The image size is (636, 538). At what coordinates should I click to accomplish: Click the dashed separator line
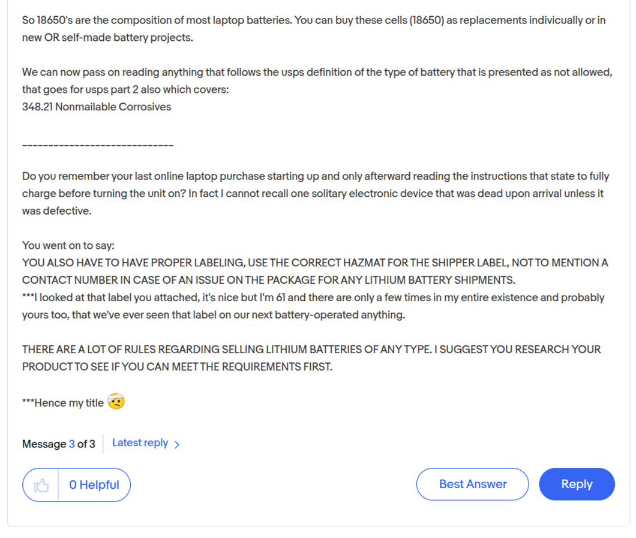click(98, 145)
